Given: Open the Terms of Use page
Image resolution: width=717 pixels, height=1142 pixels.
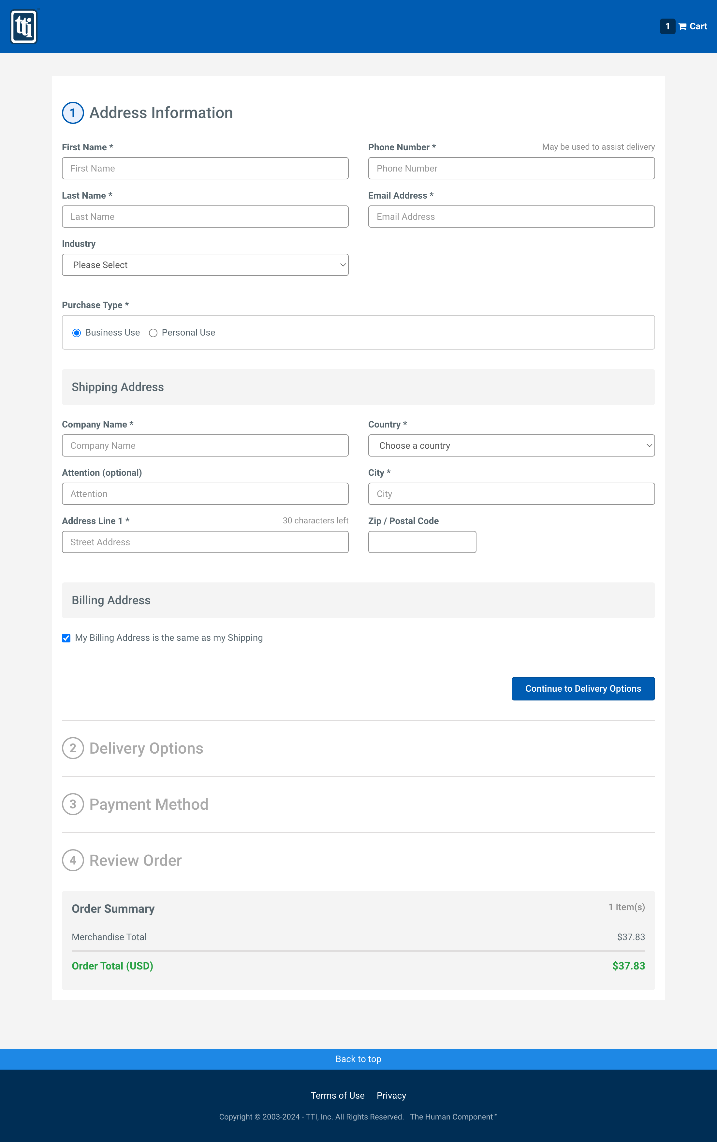Looking at the screenshot, I should click(x=337, y=1095).
